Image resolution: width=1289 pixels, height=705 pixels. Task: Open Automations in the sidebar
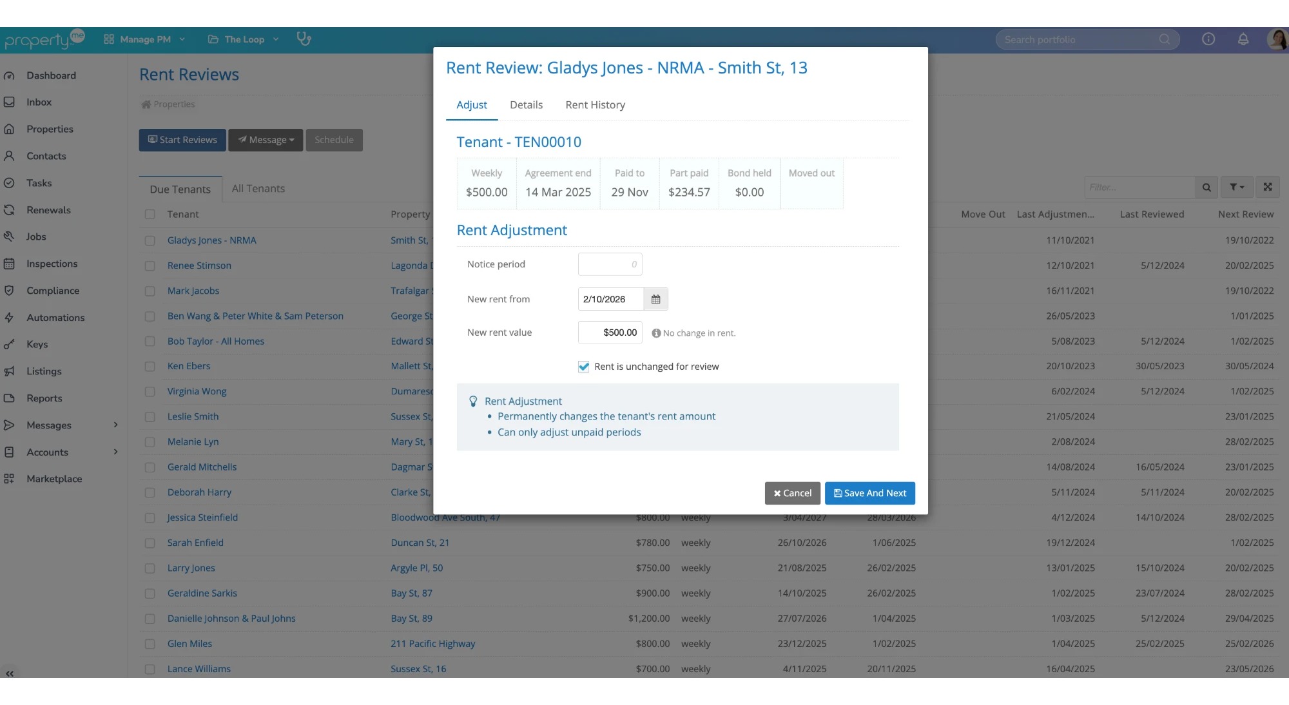coord(55,318)
